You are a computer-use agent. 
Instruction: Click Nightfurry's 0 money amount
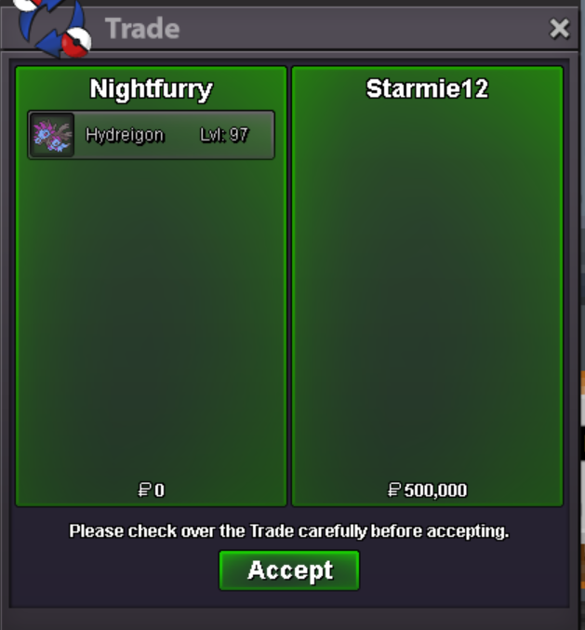pyautogui.click(x=159, y=490)
